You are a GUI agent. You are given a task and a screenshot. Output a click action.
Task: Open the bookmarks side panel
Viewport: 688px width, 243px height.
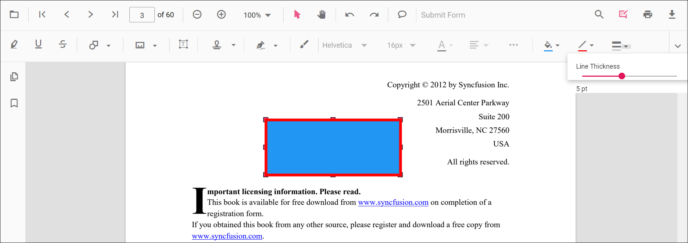pos(14,103)
